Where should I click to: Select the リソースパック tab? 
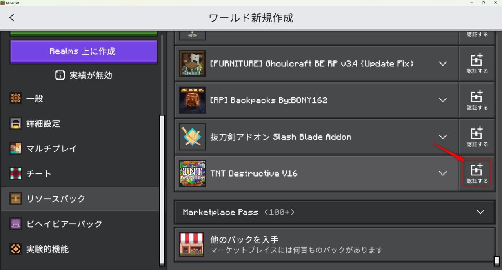(80, 199)
